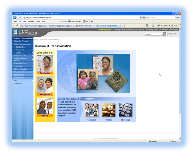This screenshot has width=193, height=154.
Task: Open the Favorites menu
Action: click(31, 22)
